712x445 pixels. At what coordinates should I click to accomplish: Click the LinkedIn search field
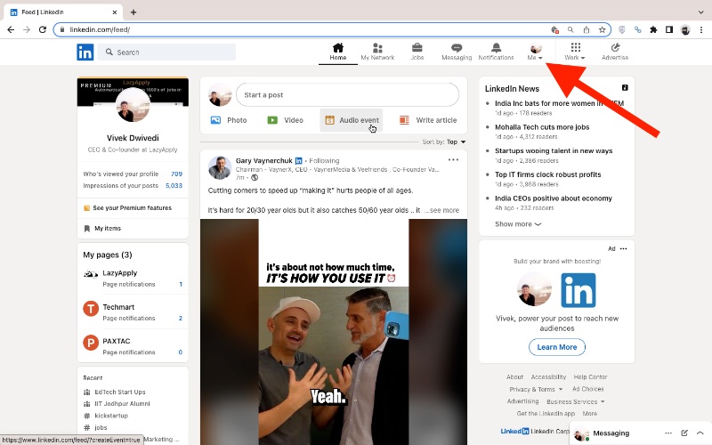(167, 53)
